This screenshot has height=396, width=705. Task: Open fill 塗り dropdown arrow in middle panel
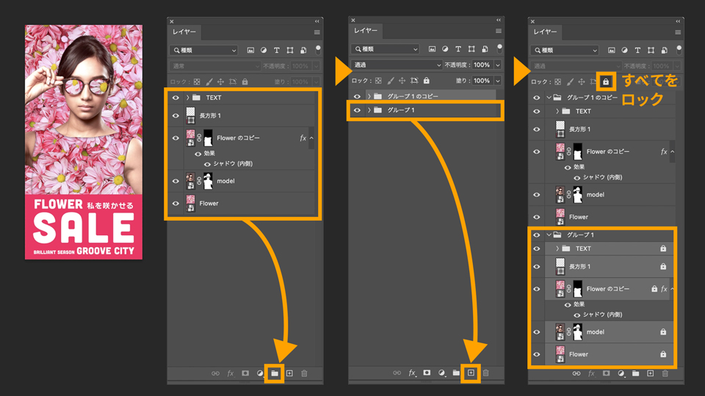tap(498, 81)
